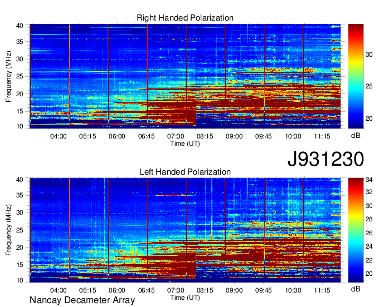Click 04:30 time tick under Left Handed plot
Screen dimensions: 379x307
pos(59,290)
